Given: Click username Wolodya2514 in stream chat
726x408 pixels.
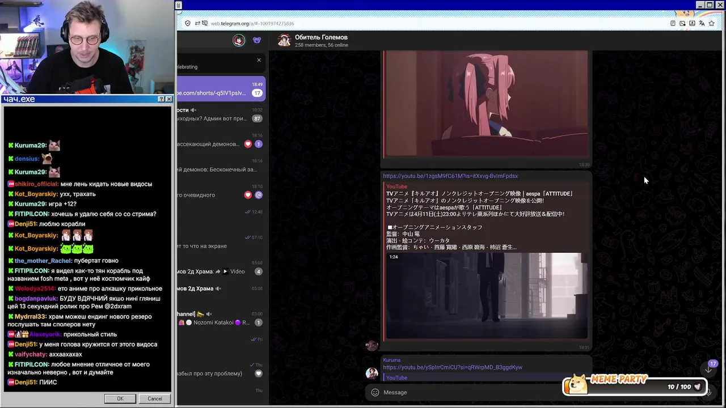Looking at the screenshot, I should click(x=35, y=288).
